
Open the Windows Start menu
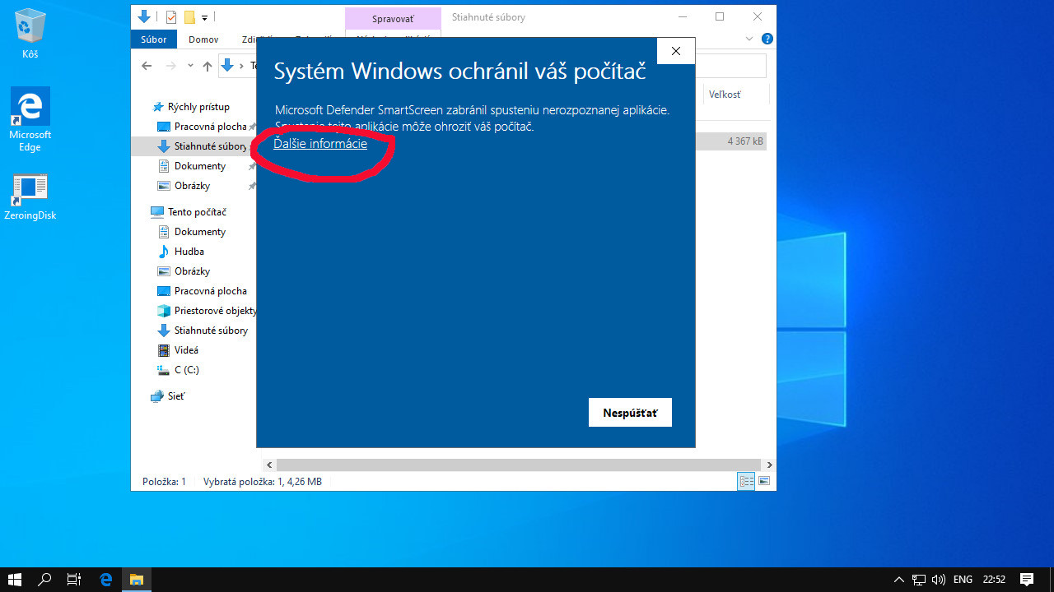[x=15, y=580]
